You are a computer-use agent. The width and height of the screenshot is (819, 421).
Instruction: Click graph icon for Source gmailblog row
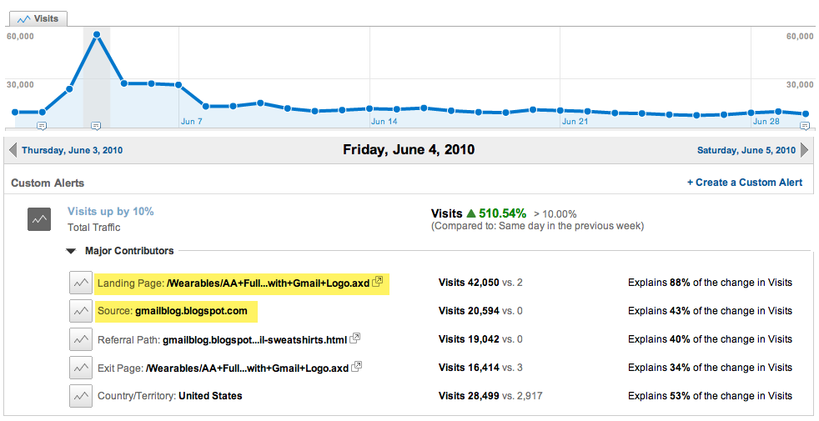click(x=81, y=311)
